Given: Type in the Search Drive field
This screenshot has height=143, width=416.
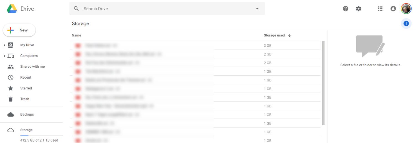Looking at the screenshot, I should click(166, 9).
